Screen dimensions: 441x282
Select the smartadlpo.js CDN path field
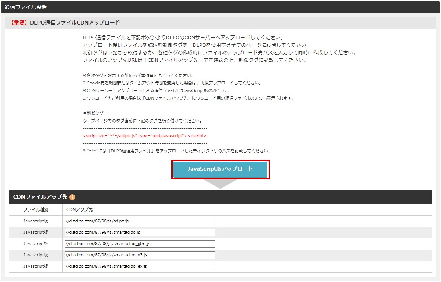tap(140, 233)
